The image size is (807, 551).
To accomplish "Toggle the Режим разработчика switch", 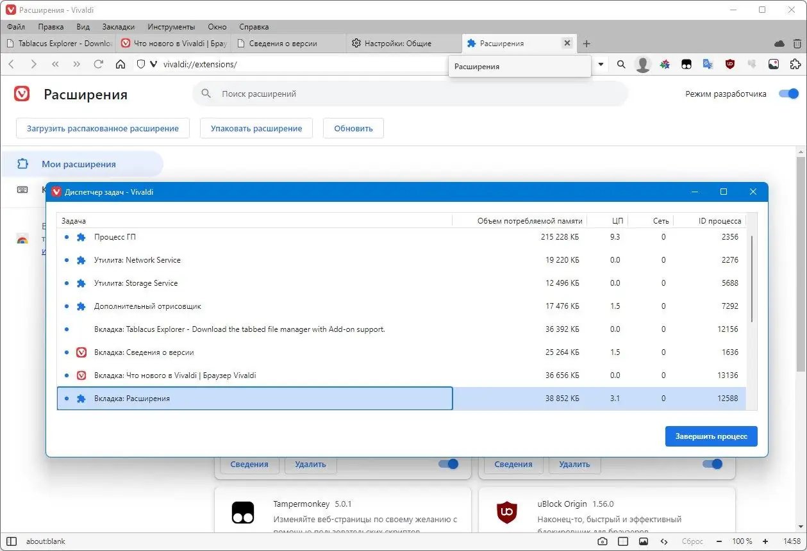I will (x=787, y=94).
